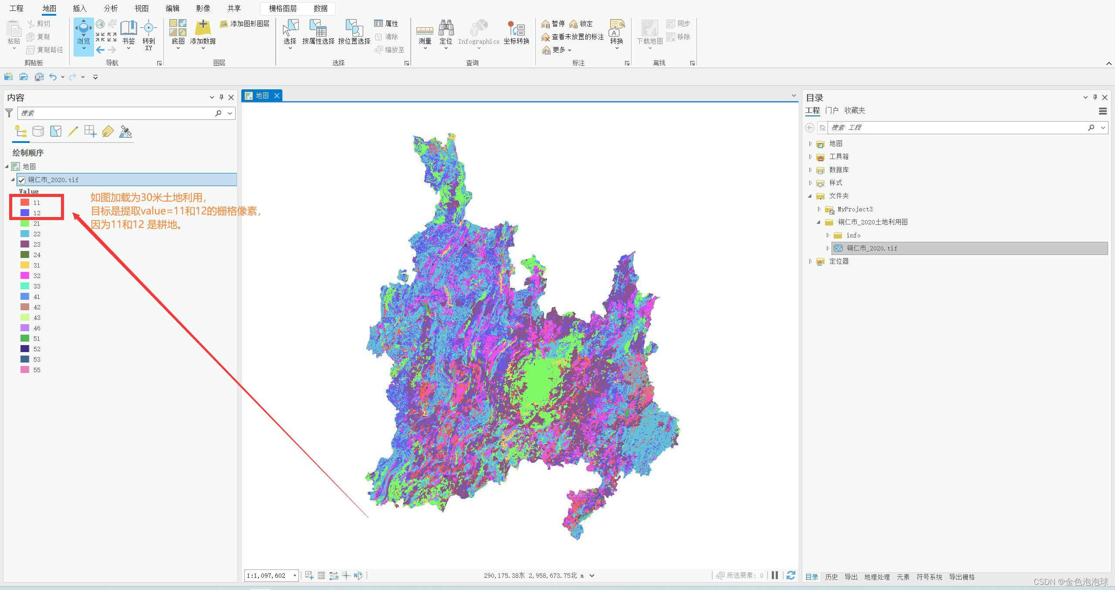Click the refresh map button in status bar

[791, 575]
